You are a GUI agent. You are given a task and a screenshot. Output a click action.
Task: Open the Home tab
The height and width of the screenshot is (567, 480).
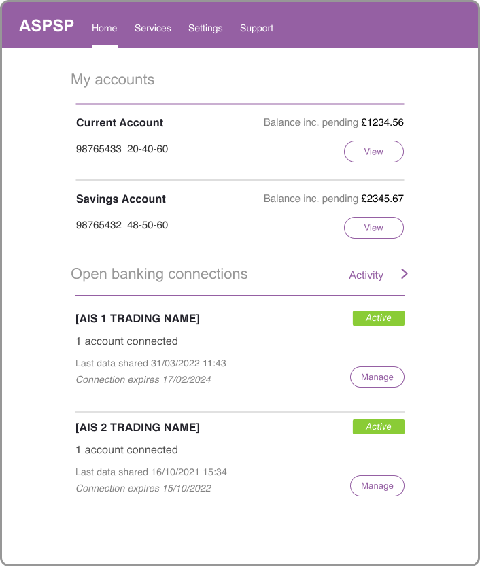(x=105, y=28)
